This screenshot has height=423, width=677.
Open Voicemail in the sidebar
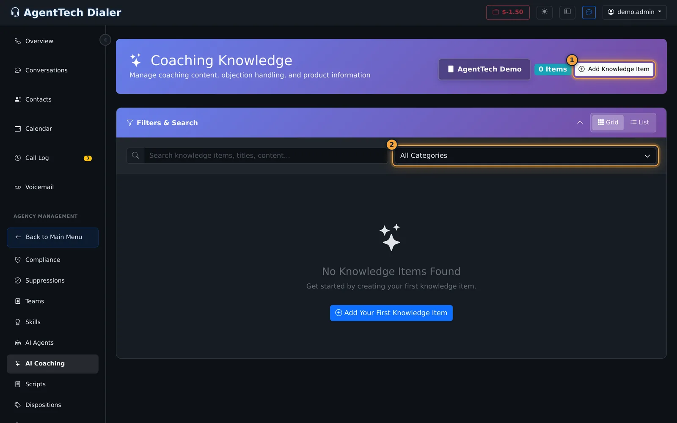[52, 187]
